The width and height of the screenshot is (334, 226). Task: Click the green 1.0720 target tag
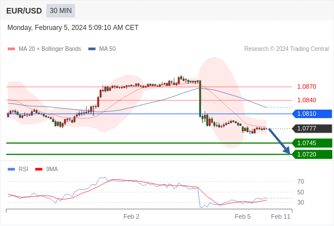click(312, 154)
